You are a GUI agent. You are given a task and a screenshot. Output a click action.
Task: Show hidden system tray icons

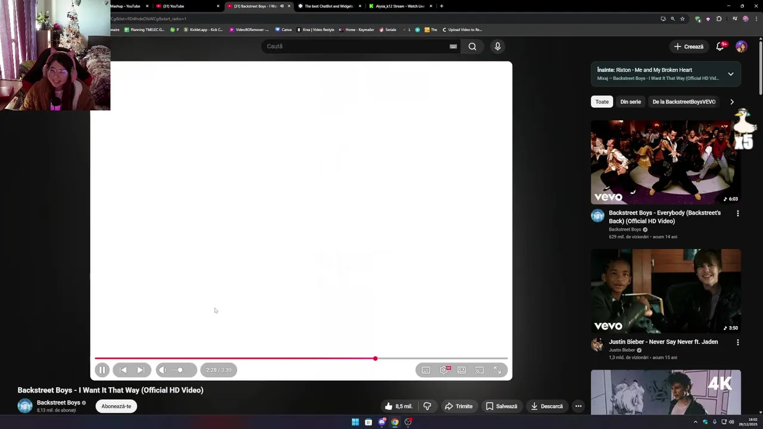coord(695,422)
